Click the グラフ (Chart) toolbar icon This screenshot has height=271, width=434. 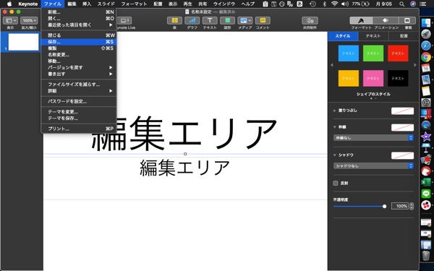pyautogui.click(x=192, y=20)
